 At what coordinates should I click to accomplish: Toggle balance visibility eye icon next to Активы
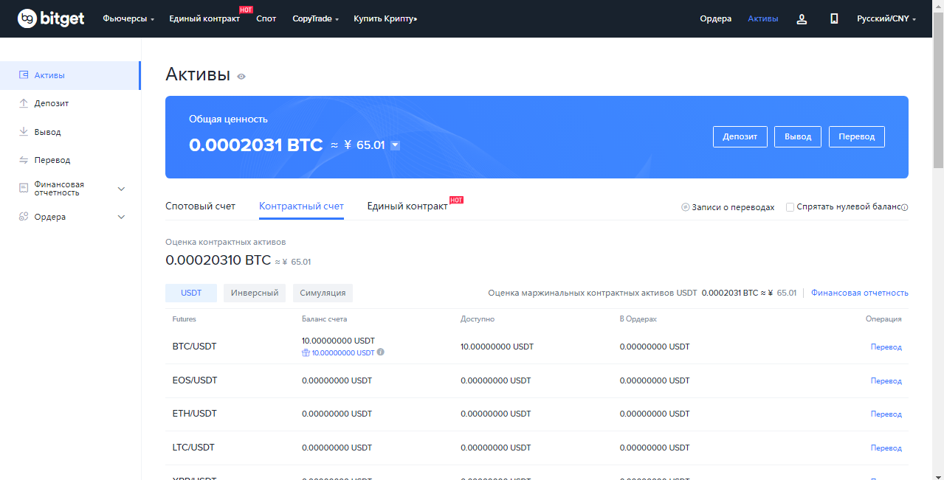[241, 76]
